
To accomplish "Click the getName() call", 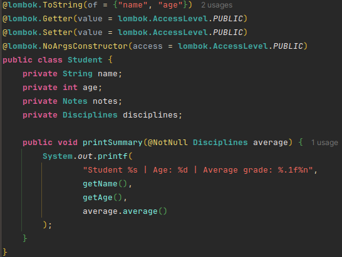I will 105,184.
